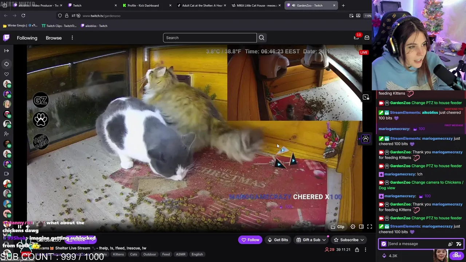Click the paw print overlay on video
The height and width of the screenshot is (262, 466).
click(40, 120)
